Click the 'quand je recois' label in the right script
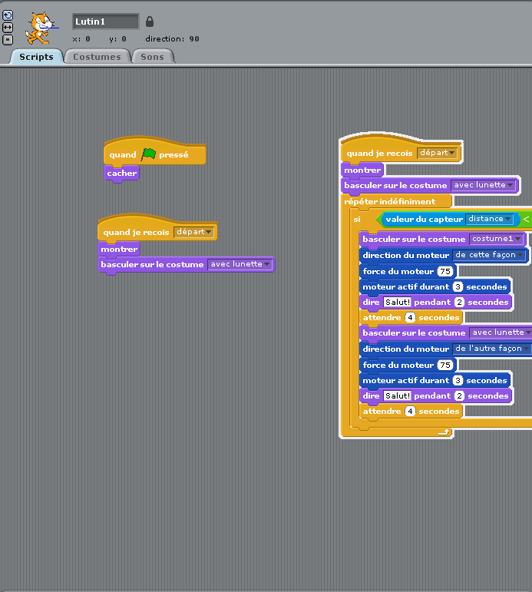 379,154
